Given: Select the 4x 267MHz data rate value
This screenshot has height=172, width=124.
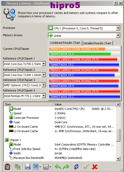Looking at the screenshot, I should tap(75, 149).
